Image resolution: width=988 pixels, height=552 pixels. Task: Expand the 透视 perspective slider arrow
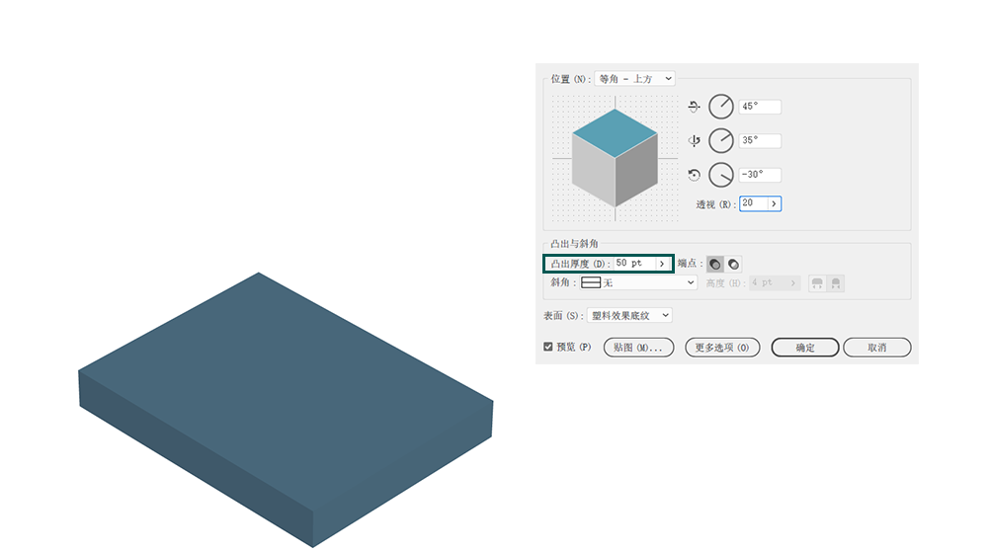click(x=775, y=203)
